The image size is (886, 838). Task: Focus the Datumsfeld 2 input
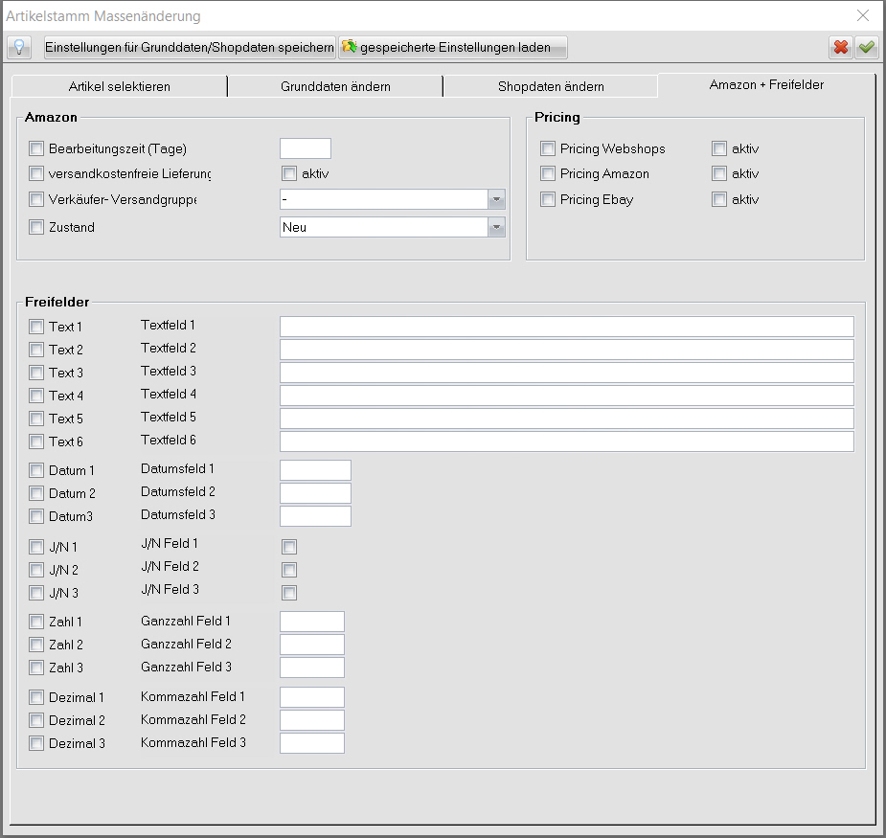[x=315, y=493]
